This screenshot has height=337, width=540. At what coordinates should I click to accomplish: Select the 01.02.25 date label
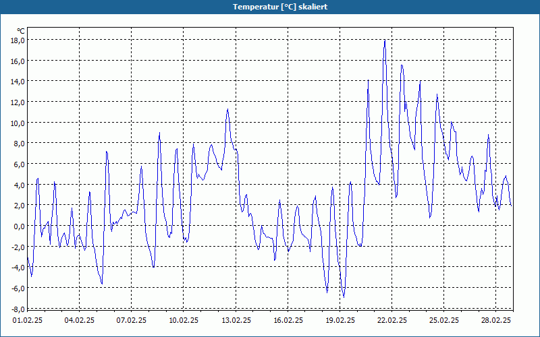pos(28,320)
